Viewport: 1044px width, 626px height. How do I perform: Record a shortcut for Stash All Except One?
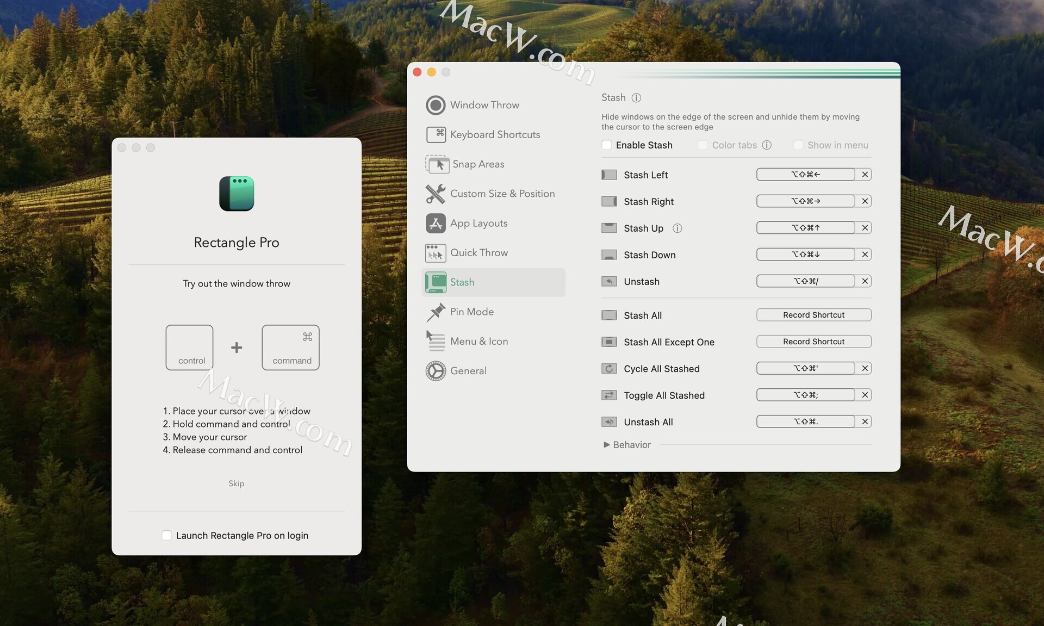[814, 342]
